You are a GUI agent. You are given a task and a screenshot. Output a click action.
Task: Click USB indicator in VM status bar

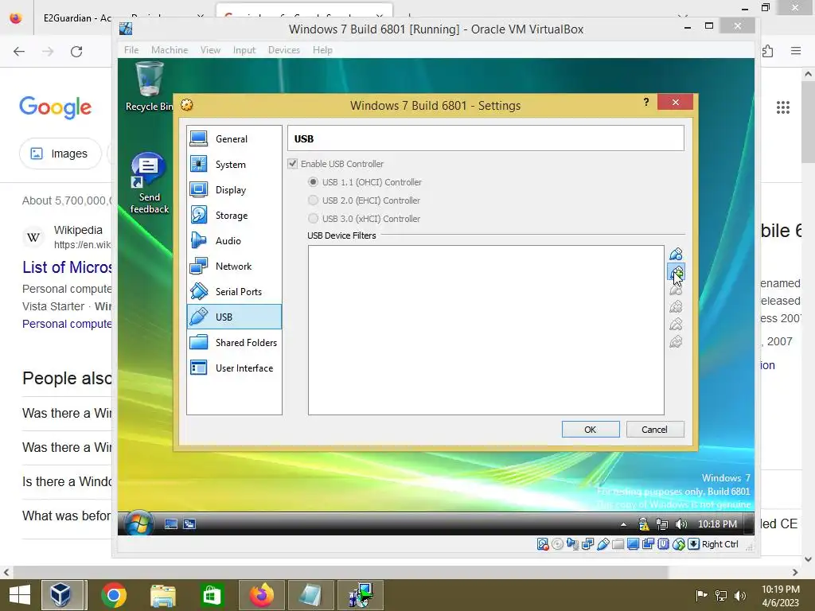click(603, 544)
